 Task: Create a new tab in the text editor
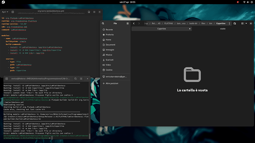pyautogui.click(x=13, y=12)
